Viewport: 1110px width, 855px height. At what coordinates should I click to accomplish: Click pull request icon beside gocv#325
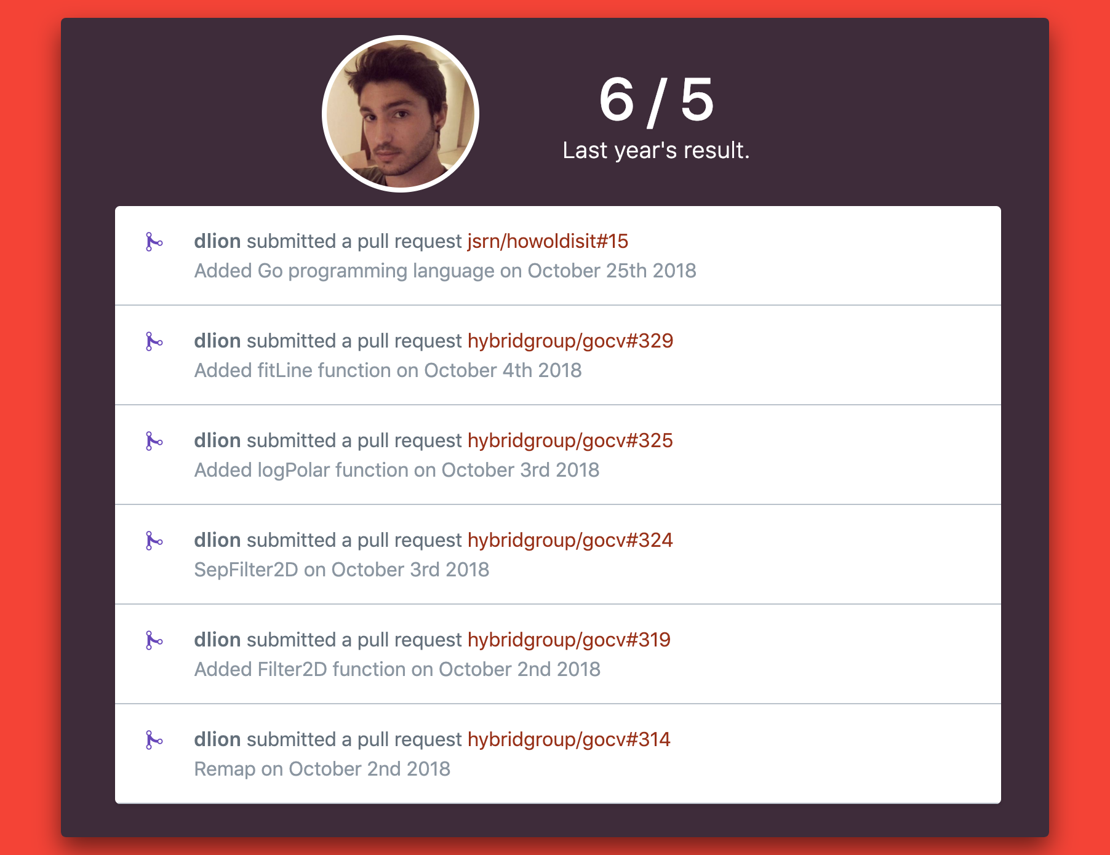tap(153, 441)
